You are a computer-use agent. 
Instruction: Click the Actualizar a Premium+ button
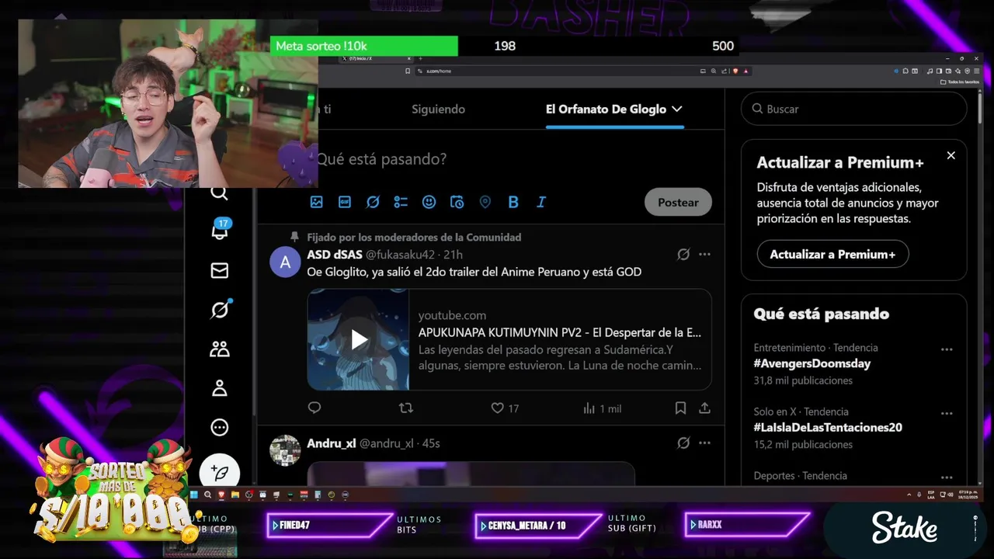[832, 254]
